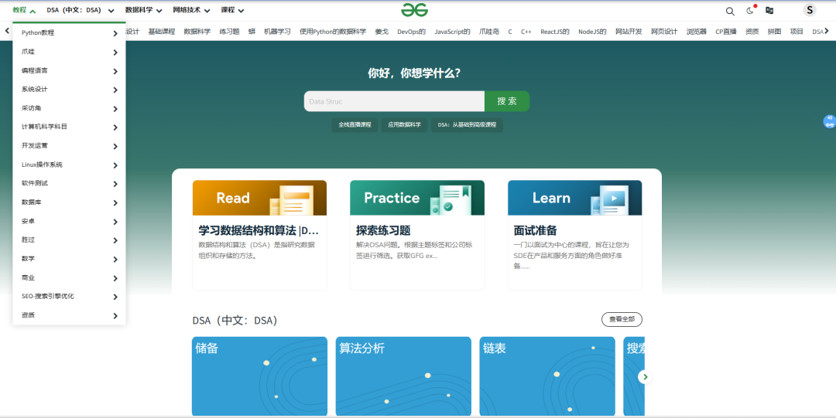The height and width of the screenshot is (418, 836).
Task: Select 使用Python的数据科学 in topic bar
Action: point(333,32)
